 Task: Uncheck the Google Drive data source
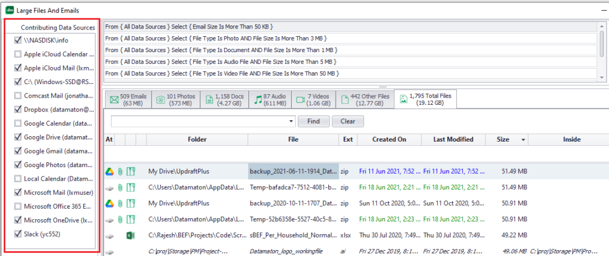[17, 137]
